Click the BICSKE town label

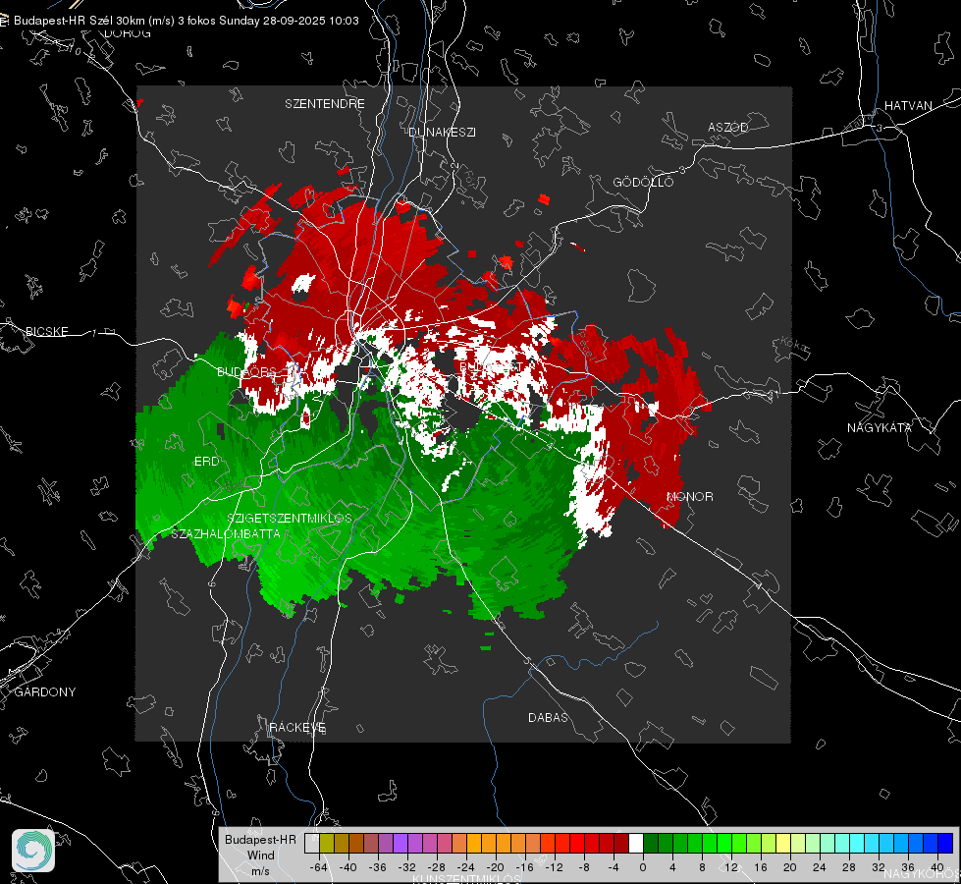pos(46,332)
